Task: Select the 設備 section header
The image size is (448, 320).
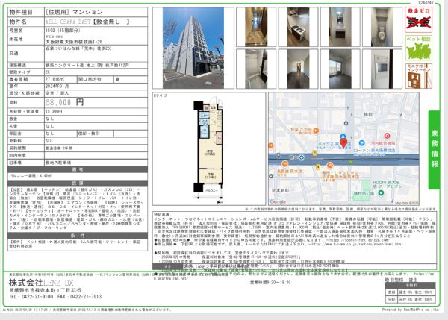Action: coord(78,183)
